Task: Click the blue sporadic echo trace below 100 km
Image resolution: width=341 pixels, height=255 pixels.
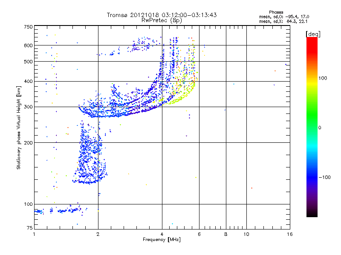Action: 60,210
